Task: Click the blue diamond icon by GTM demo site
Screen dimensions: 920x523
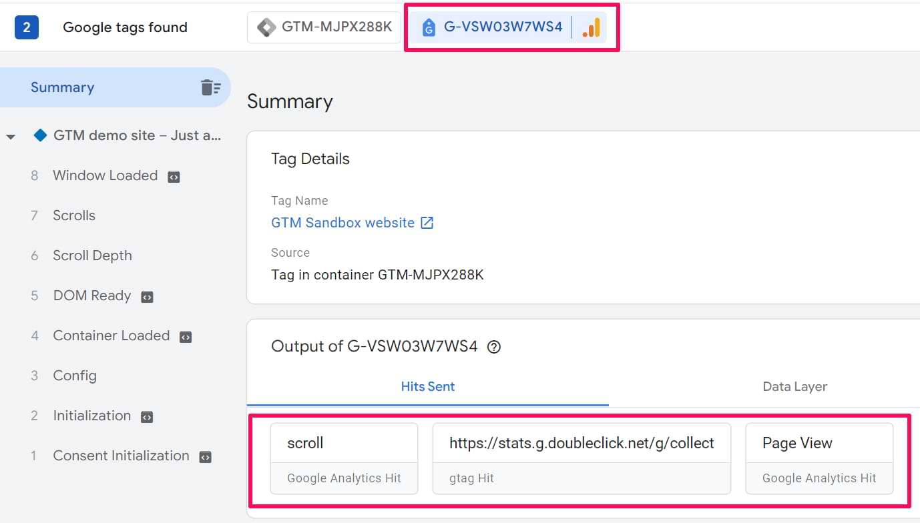Action: 40,135
